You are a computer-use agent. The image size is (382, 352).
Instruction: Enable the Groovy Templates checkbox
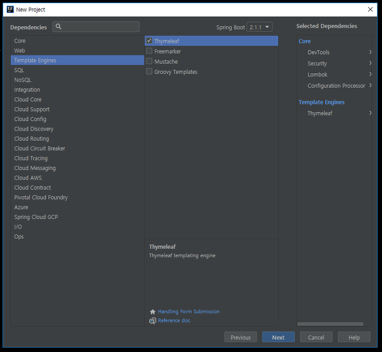(149, 71)
